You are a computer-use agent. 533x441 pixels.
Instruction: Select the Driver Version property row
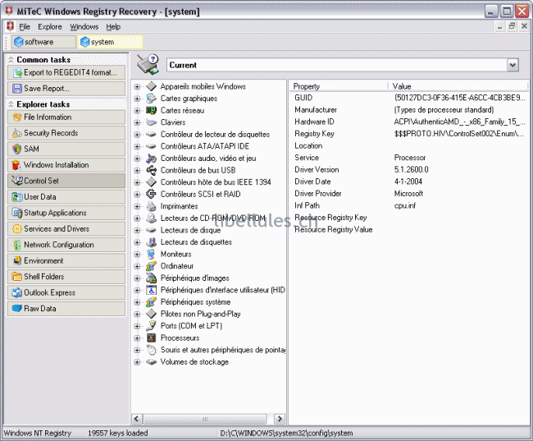pos(410,170)
